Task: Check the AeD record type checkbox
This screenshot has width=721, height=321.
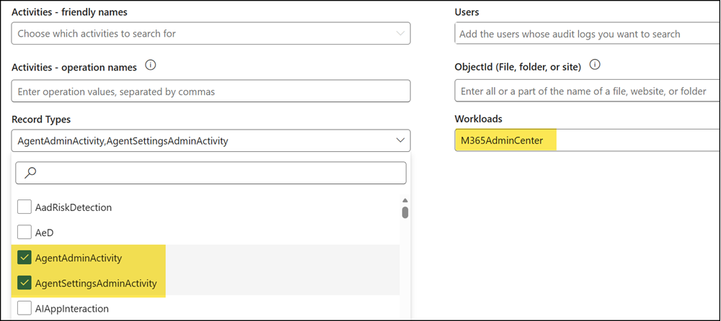Action: pos(24,232)
